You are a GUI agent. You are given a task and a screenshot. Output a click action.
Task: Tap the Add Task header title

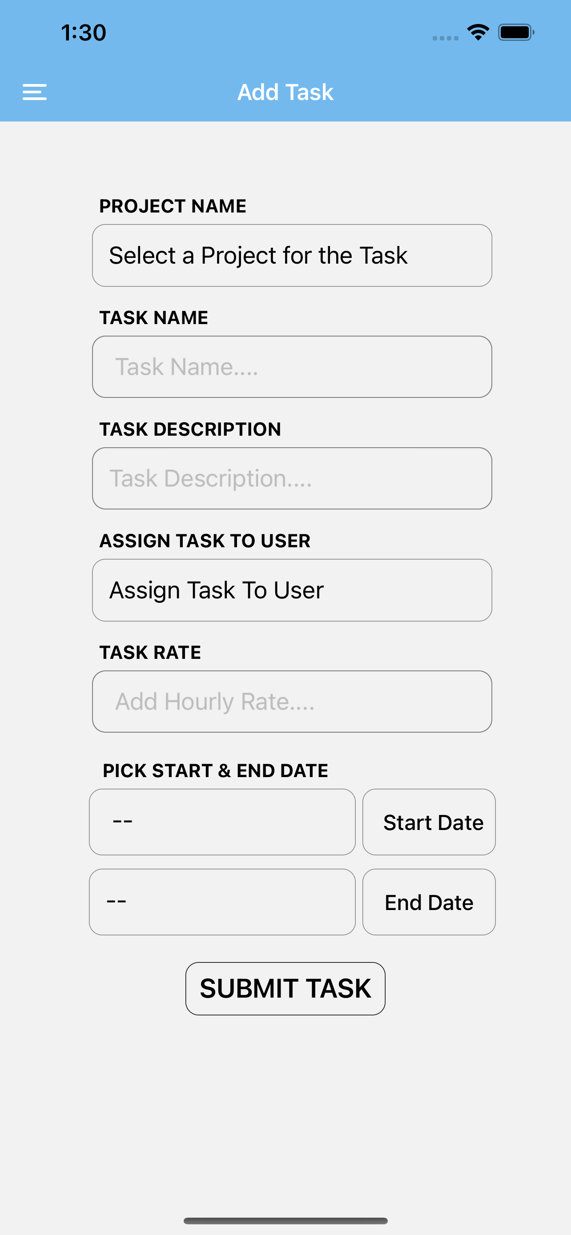285,92
